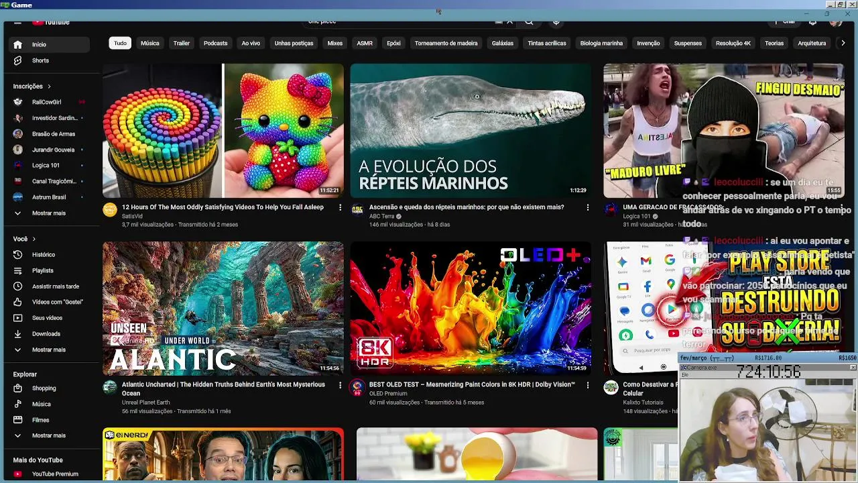Play A Evolução dos Répteis Marinhos thumbnail
Screen dimensions: 858x483
tap(471, 131)
